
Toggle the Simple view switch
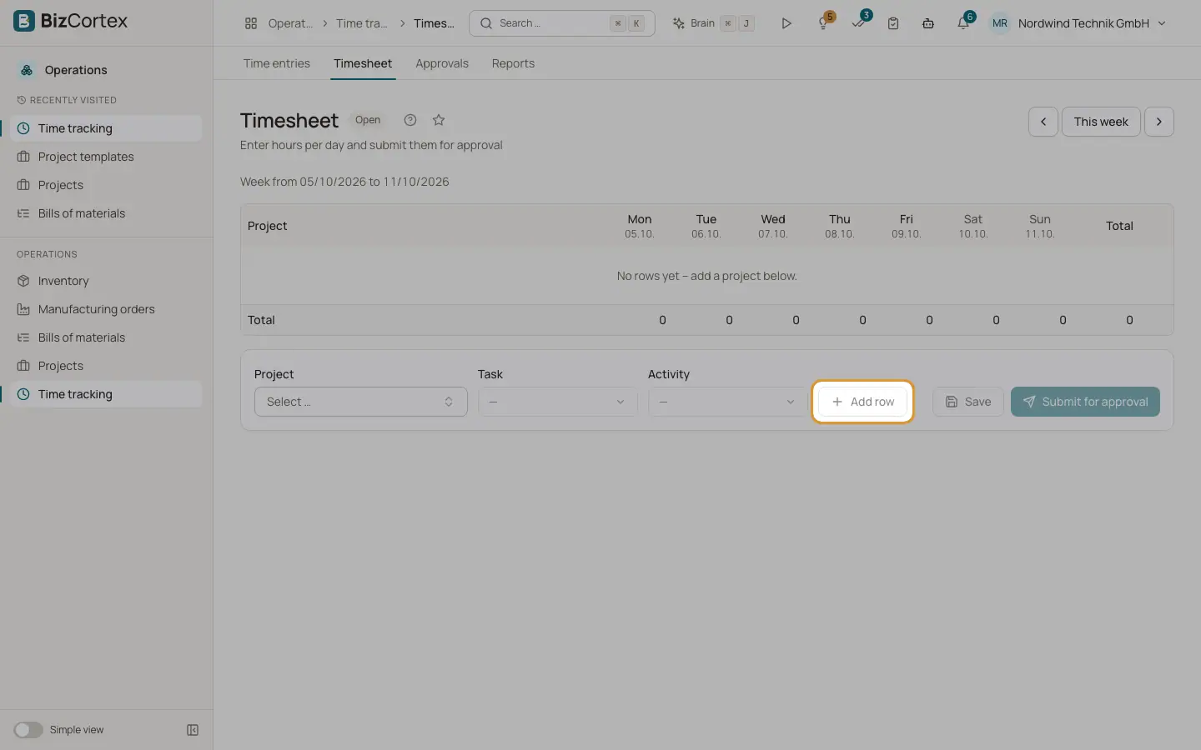[28, 730]
